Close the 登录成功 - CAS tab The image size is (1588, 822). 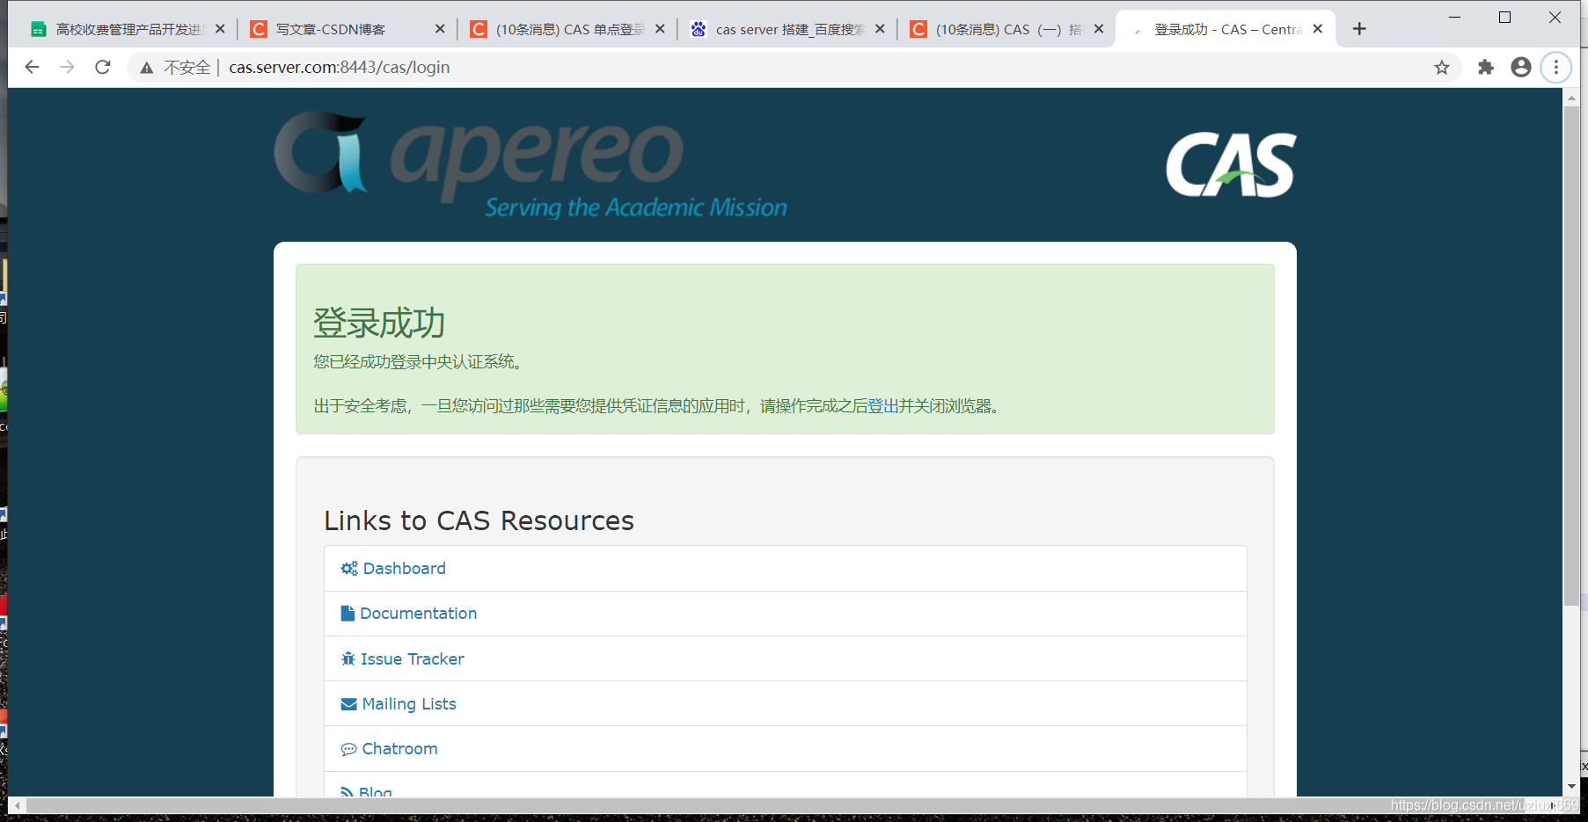click(x=1318, y=29)
